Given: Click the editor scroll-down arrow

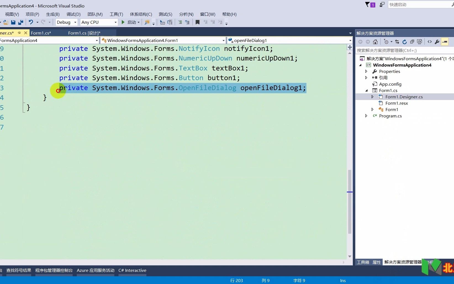Looking at the screenshot, I should click(x=350, y=256).
